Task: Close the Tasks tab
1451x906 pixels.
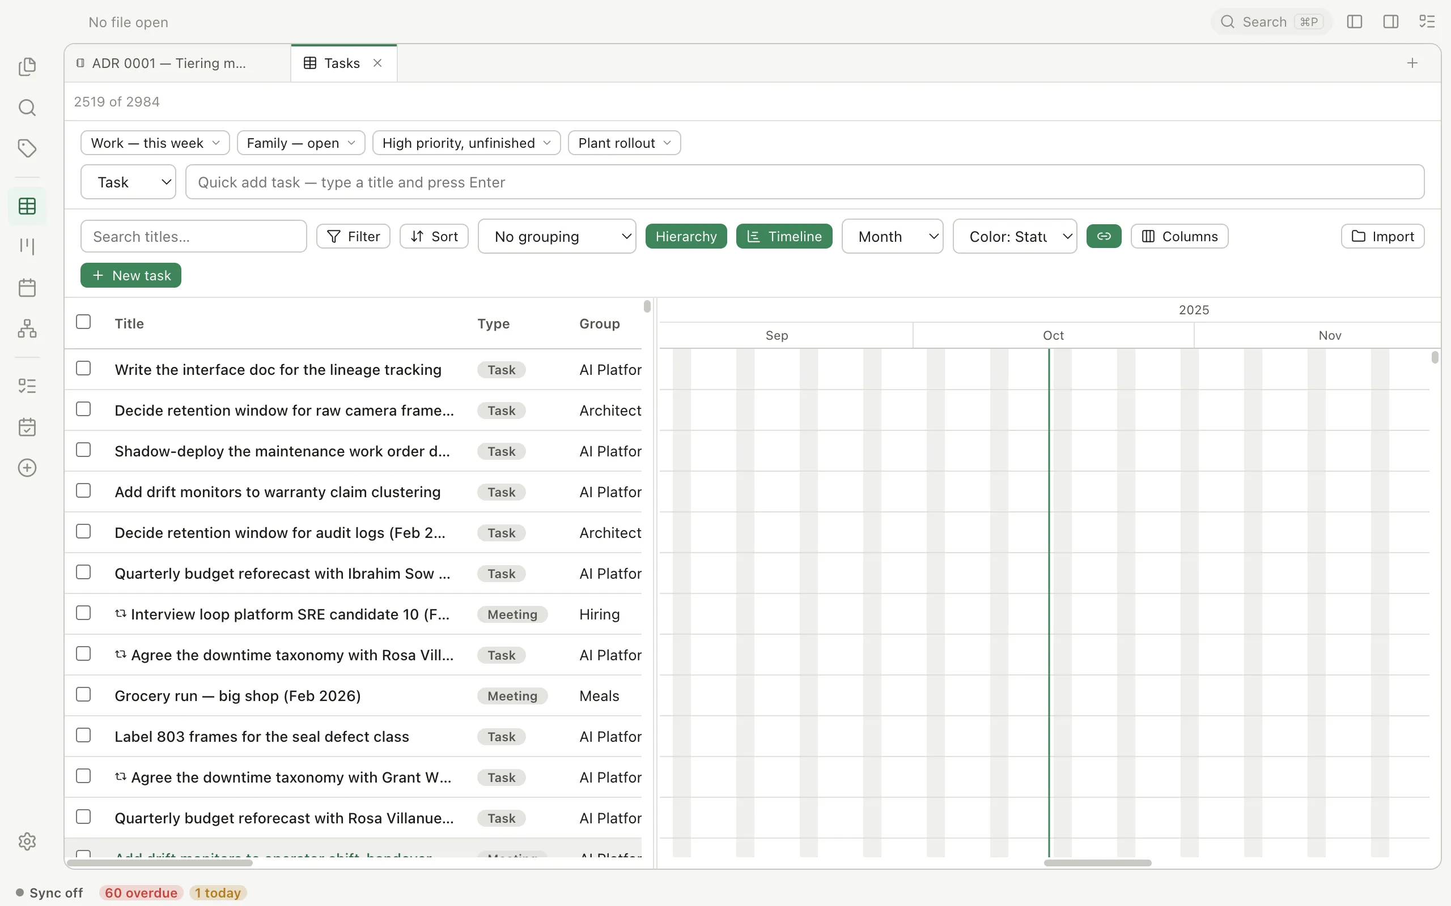Action: (x=377, y=63)
